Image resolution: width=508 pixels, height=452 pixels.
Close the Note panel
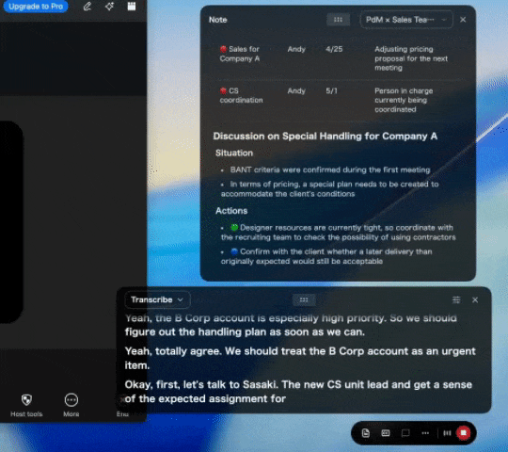(x=463, y=20)
